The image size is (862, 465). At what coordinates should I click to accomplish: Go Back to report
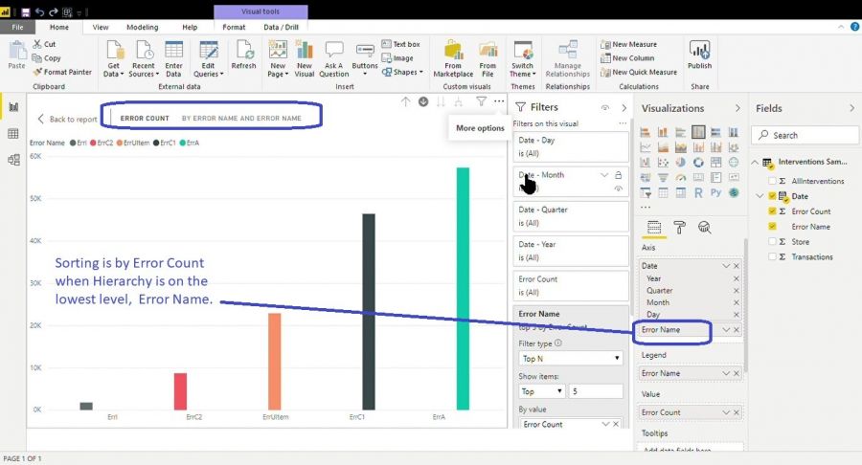[x=67, y=120]
